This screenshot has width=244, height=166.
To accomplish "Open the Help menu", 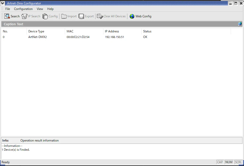I will [51, 9].
